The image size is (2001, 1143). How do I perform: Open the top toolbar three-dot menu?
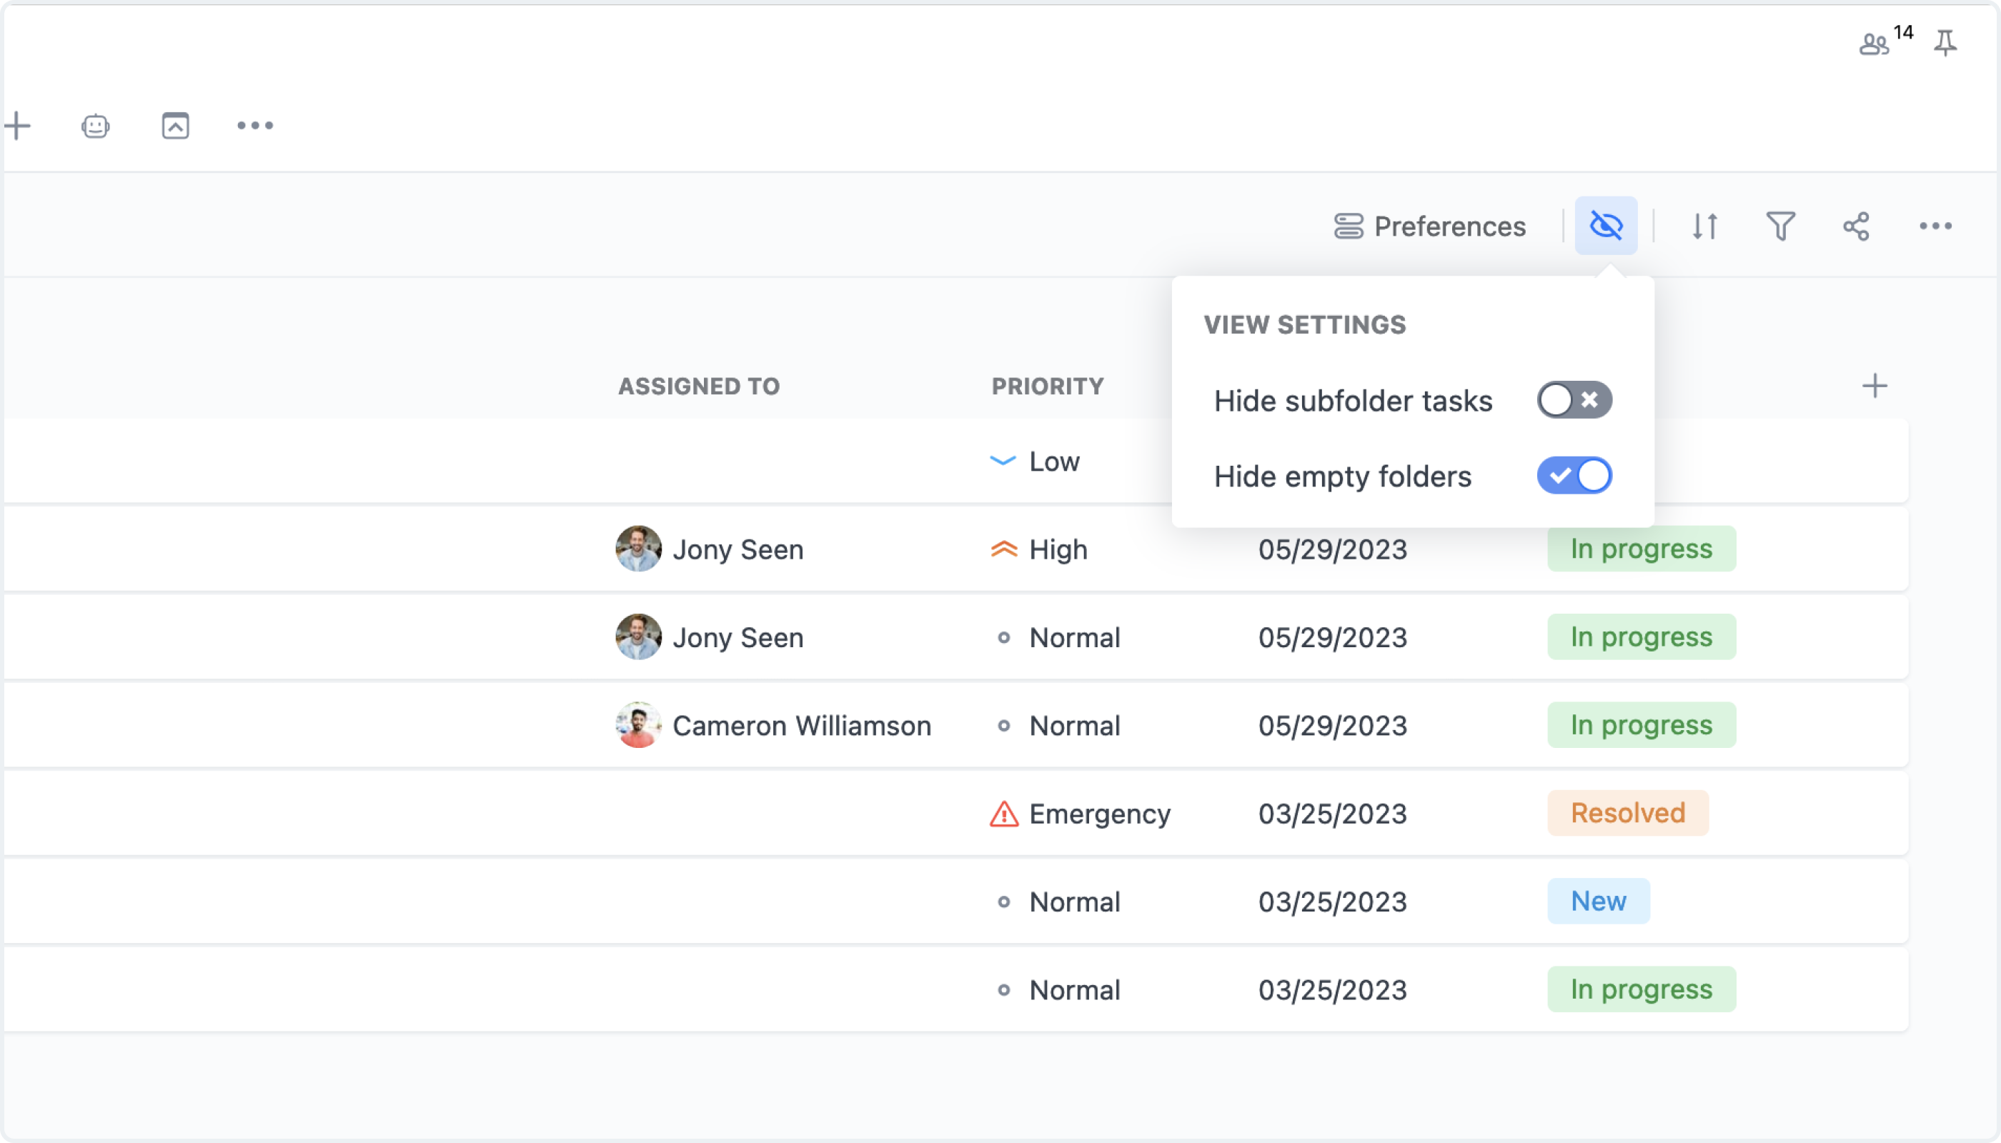click(x=255, y=126)
